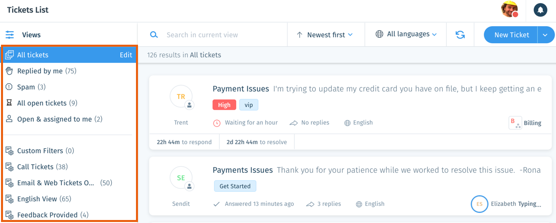The width and height of the screenshot is (556, 223).
Task: Click the Billing group icon
Action: (x=515, y=123)
